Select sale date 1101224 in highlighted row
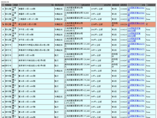The height and width of the screenshot is (118, 157). 124,24
